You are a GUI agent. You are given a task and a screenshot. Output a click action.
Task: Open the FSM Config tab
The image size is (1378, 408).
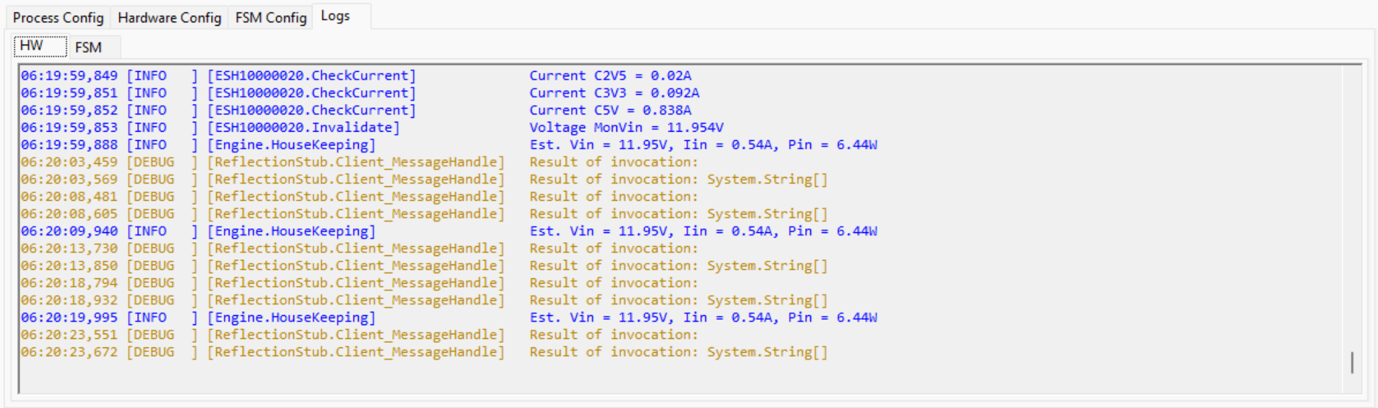click(271, 18)
